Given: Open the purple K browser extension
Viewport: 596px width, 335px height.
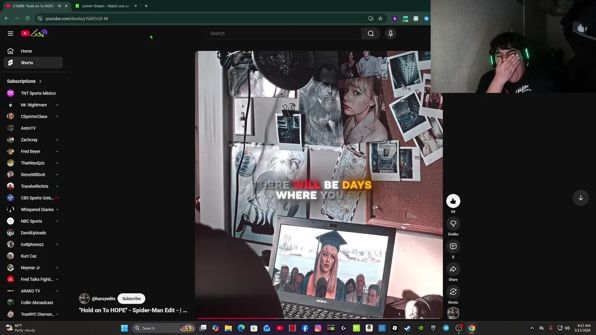Looking at the screenshot, I should click(395, 19).
